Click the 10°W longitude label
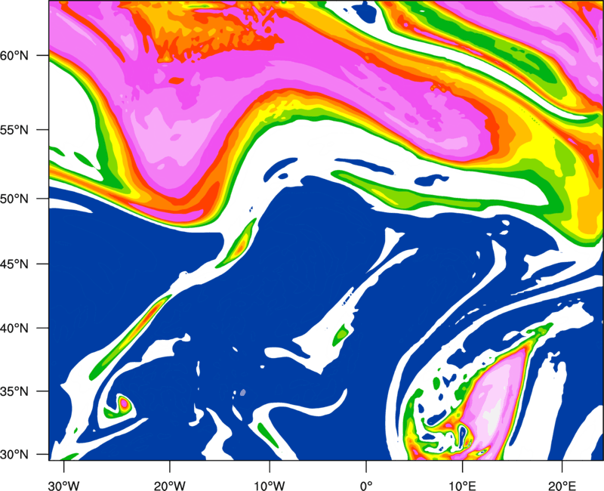Viewport: 604px width, 491px height. click(x=270, y=485)
